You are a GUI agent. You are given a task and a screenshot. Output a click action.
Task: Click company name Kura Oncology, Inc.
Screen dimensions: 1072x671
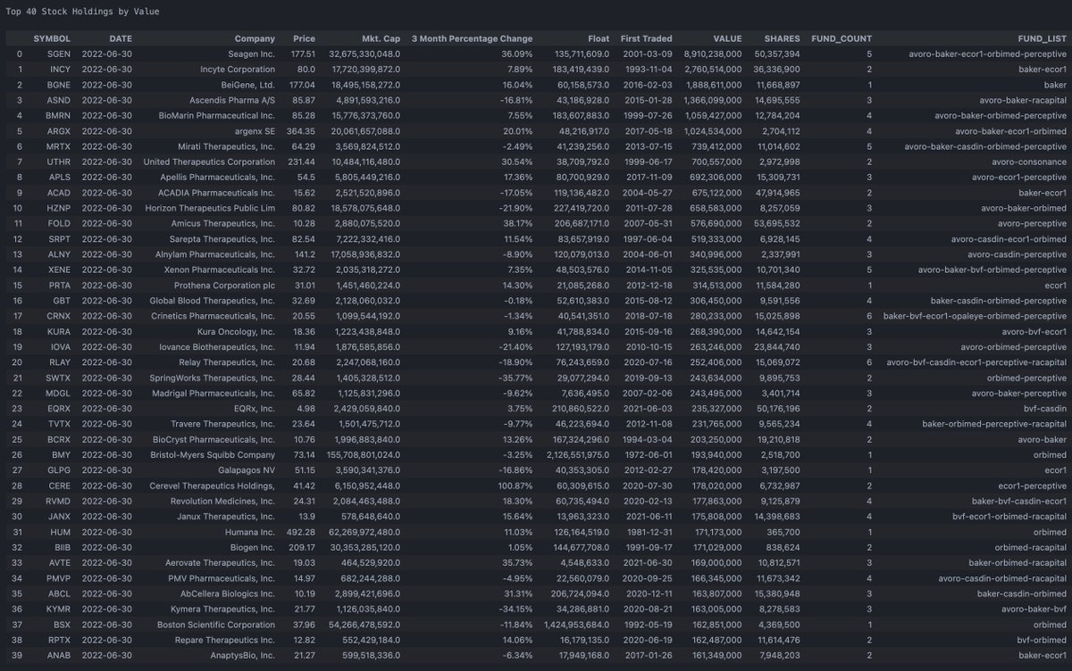point(234,330)
